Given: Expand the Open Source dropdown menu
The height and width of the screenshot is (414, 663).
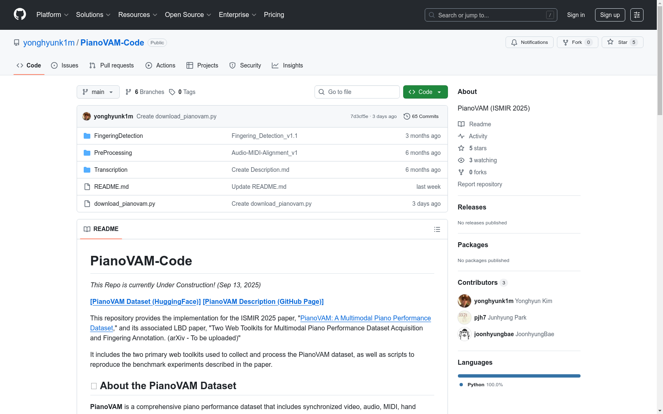Looking at the screenshot, I should (188, 15).
